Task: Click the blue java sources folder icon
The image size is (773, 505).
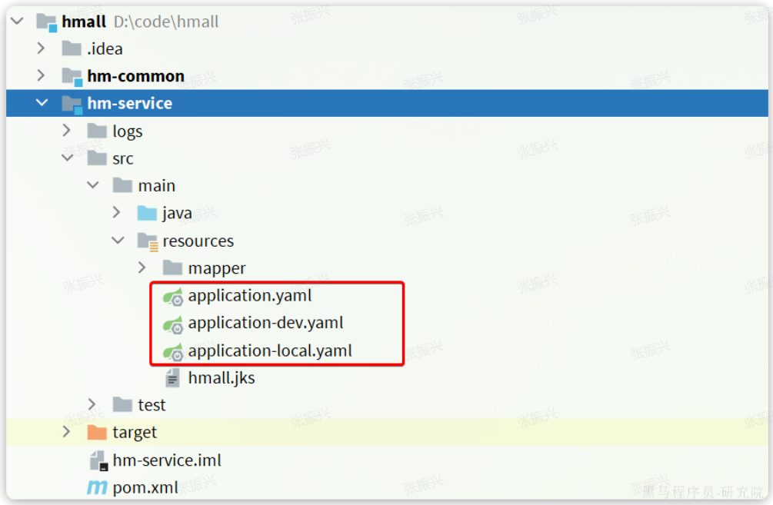Action: (147, 213)
